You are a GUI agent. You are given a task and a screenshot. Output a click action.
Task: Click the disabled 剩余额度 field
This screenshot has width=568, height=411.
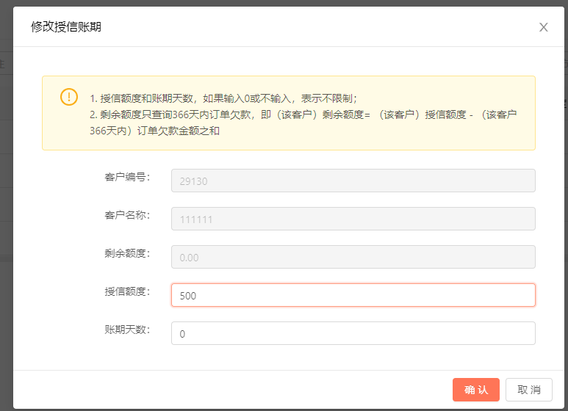tap(353, 257)
